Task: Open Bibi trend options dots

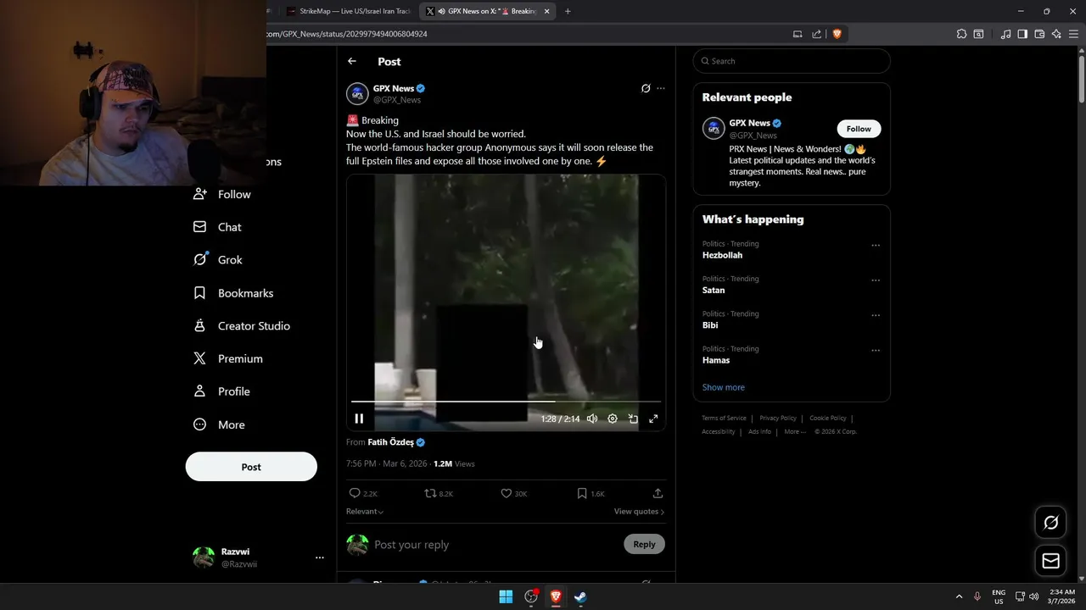Action: pos(876,315)
